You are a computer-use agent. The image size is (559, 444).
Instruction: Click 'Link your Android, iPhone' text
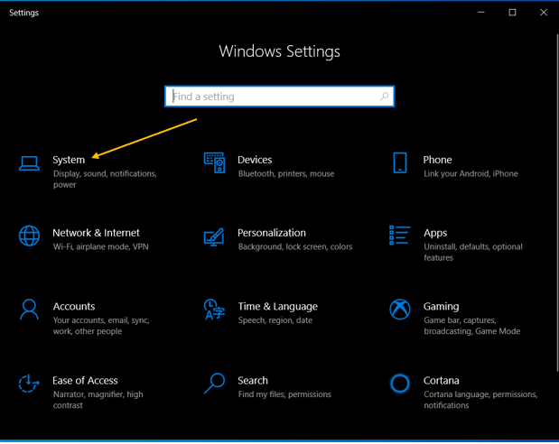click(470, 174)
